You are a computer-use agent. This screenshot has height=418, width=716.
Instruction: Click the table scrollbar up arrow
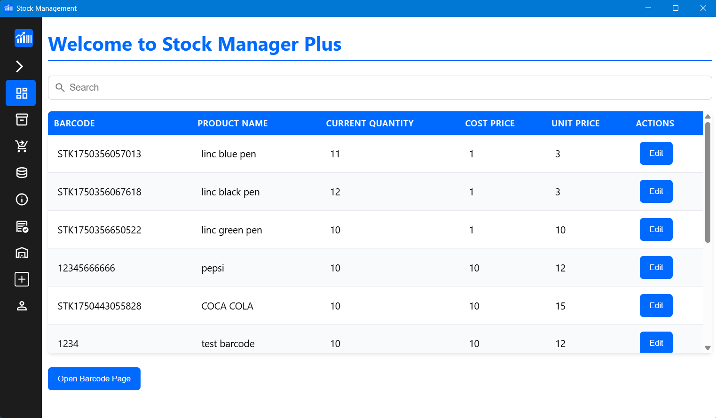(708, 116)
